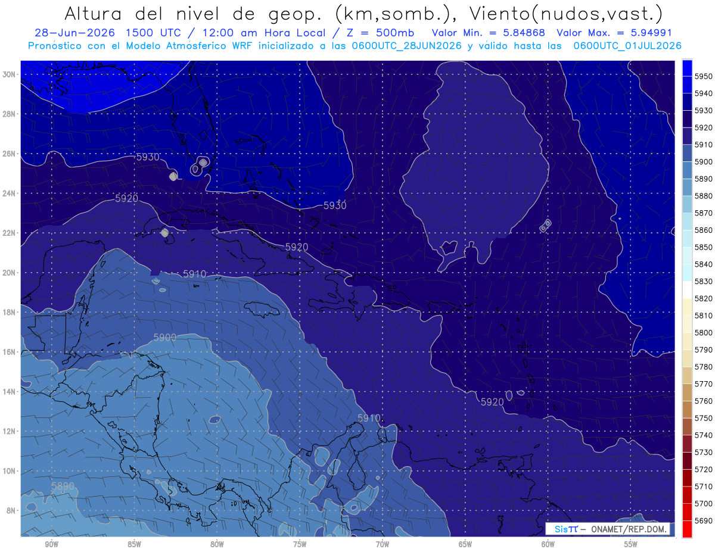The width and height of the screenshot is (715, 552).
Task: Click the 5910 contour label near Venezuela's coast
Action: click(369, 418)
